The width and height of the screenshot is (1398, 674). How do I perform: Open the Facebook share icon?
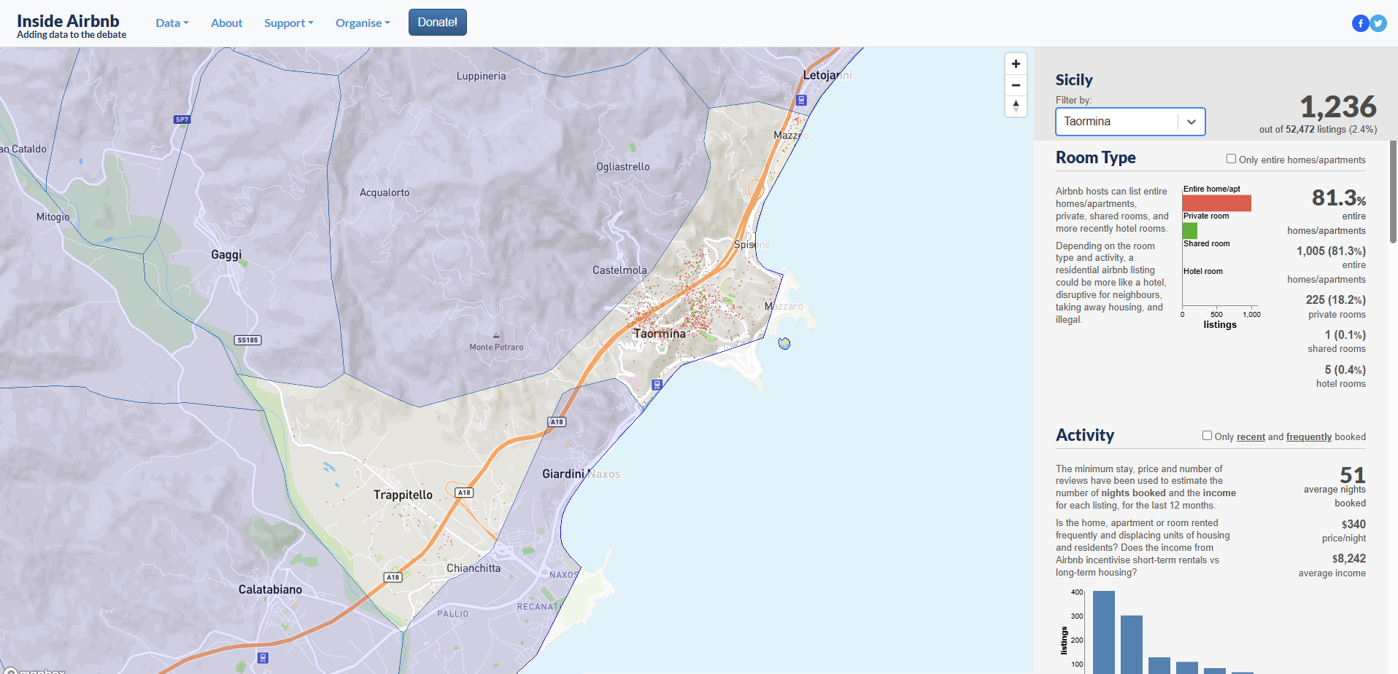[x=1360, y=23]
